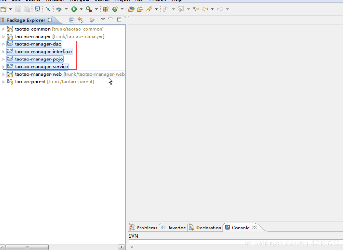Expand the taotao-manager-web project

3,74
